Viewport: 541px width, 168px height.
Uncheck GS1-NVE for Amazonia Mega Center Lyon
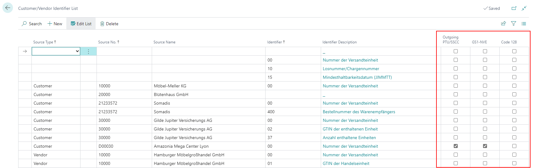click(x=485, y=146)
